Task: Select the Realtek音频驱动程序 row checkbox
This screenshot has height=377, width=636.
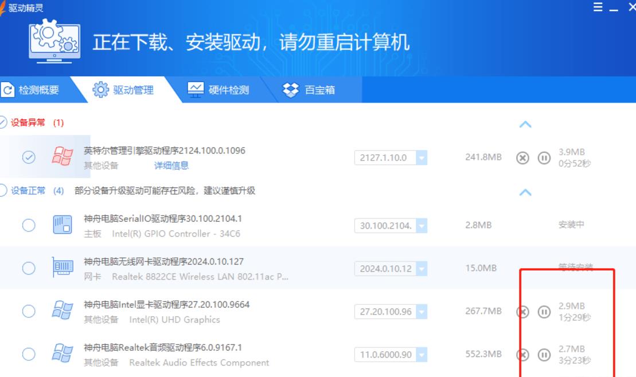Action: (29, 354)
